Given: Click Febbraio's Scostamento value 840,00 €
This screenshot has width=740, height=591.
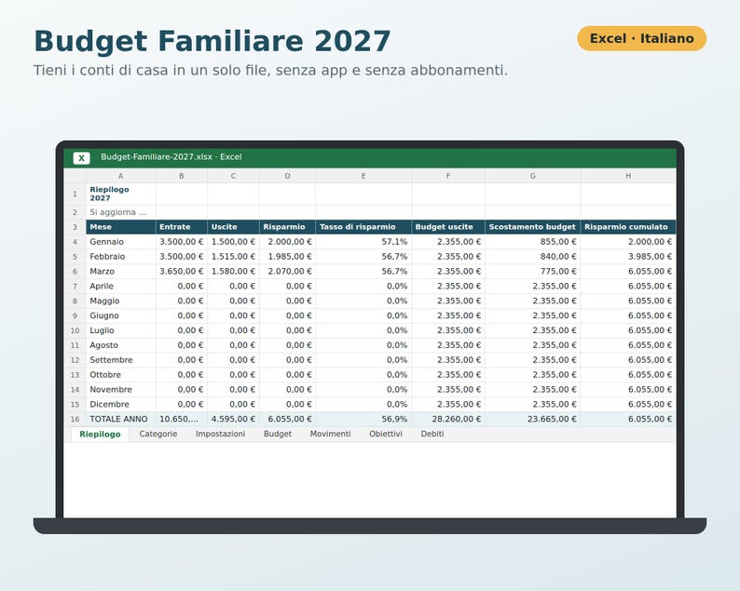Looking at the screenshot, I should coord(533,256).
